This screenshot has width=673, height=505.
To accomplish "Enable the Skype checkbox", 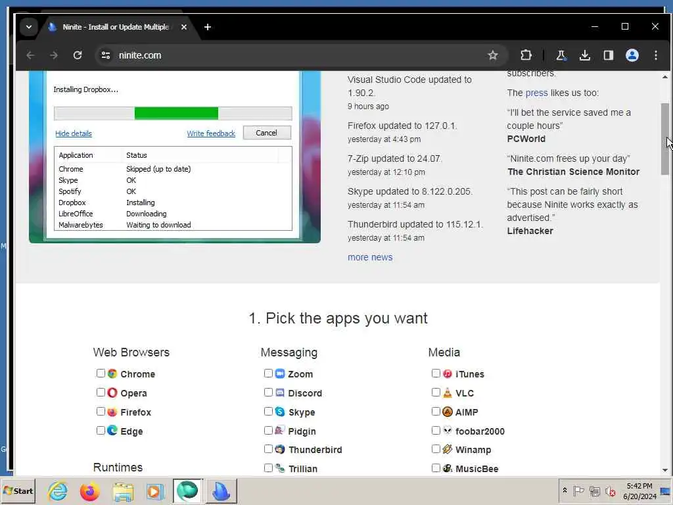I will tap(268, 412).
